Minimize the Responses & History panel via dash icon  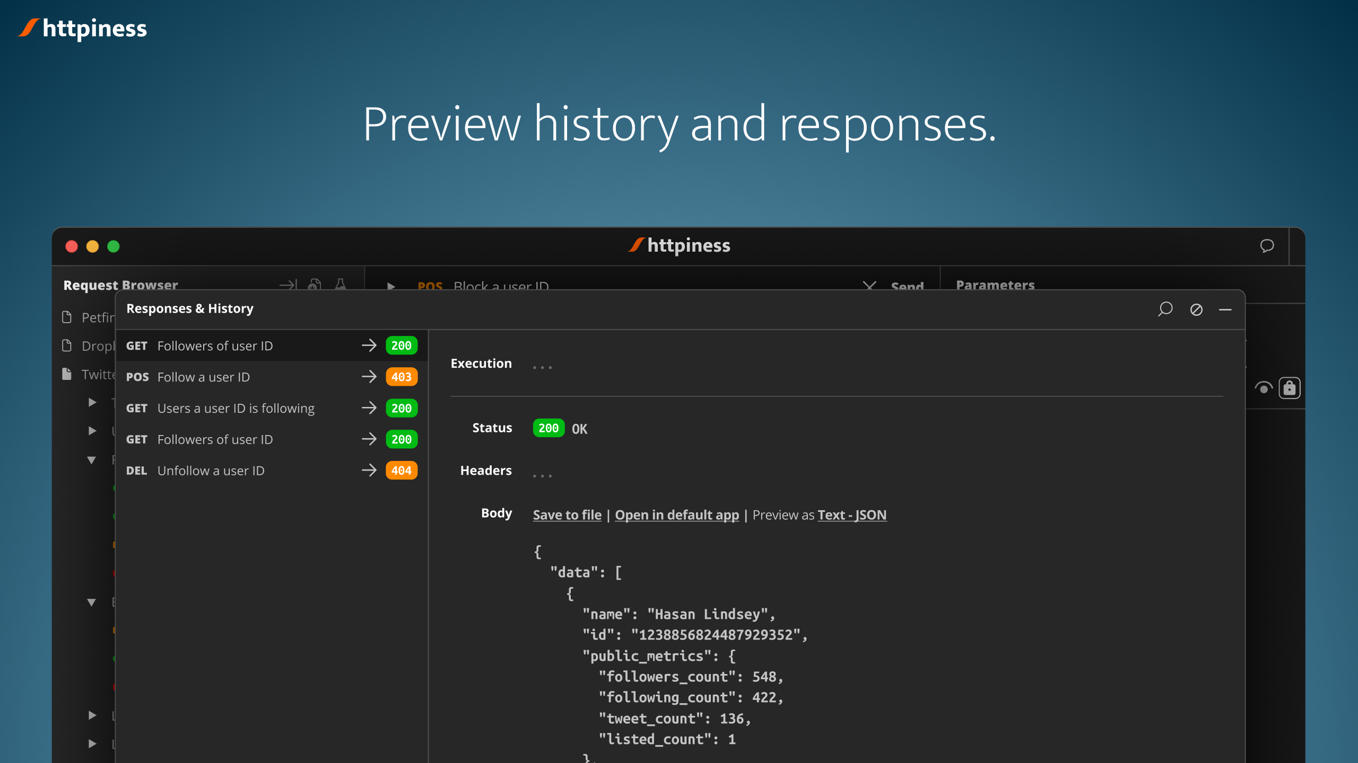coord(1225,309)
